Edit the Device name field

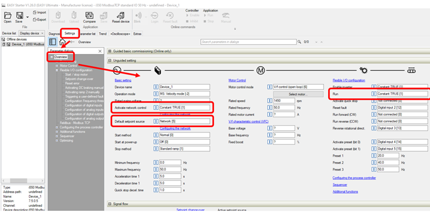[184, 87]
